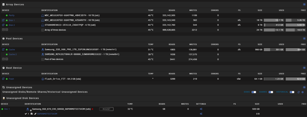Click the Parity temperature 46 °C
Viewport: 307px width, 117px height.
pos(150,15)
